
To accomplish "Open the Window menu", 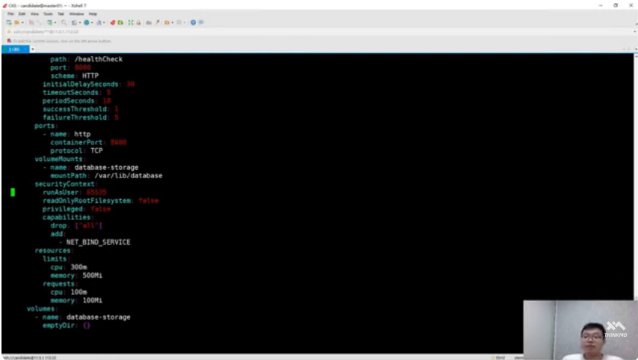I will (x=76, y=13).
